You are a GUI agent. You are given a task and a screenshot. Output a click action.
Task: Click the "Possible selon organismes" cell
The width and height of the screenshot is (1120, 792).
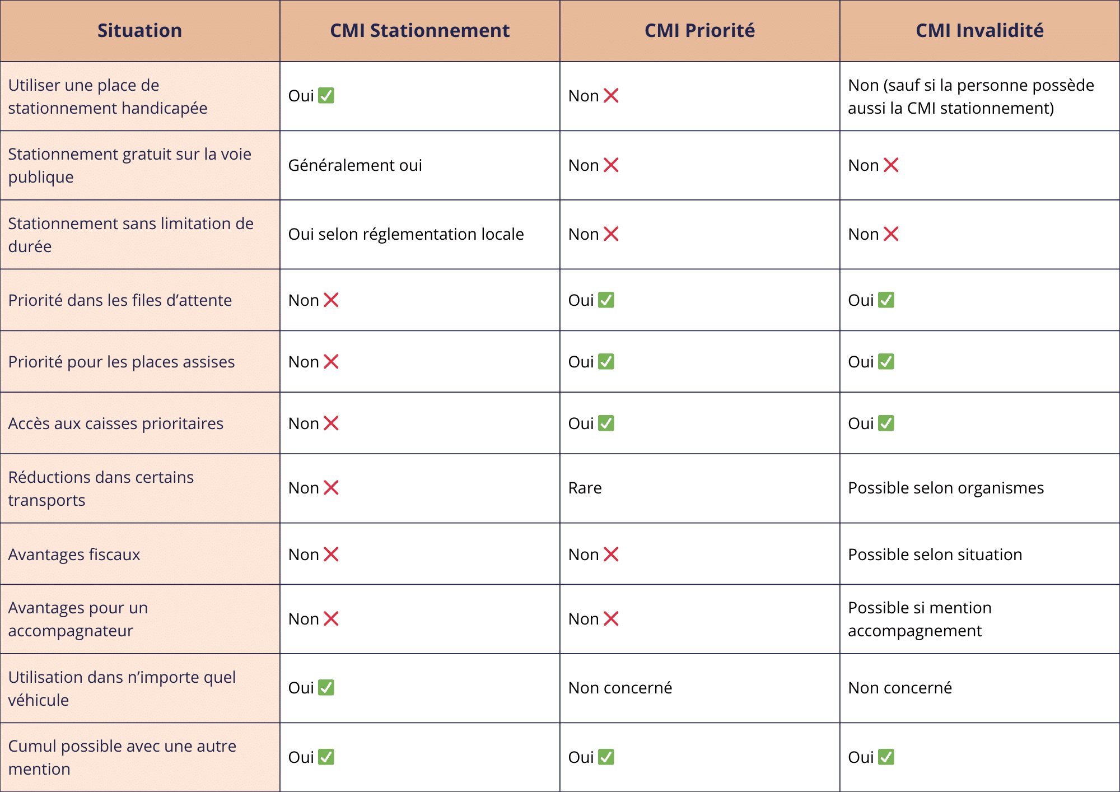coord(946,488)
